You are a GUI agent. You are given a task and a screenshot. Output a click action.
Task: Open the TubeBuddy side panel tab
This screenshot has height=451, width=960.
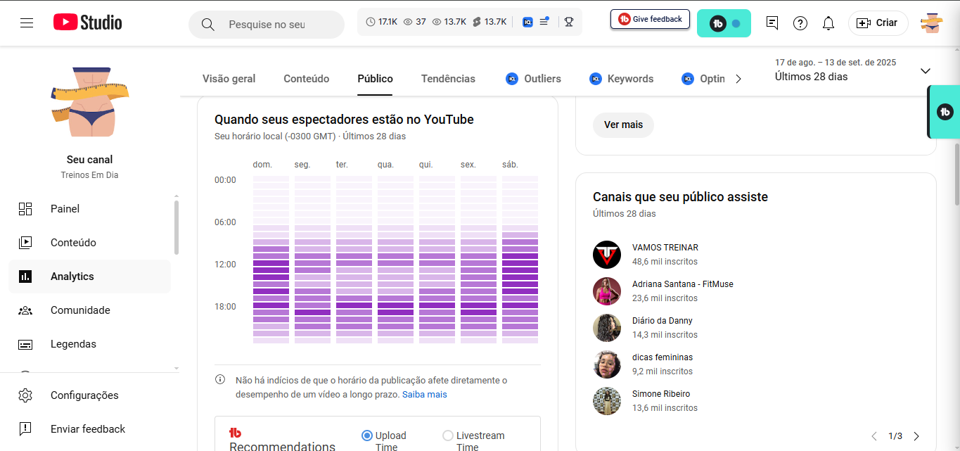[x=945, y=112]
